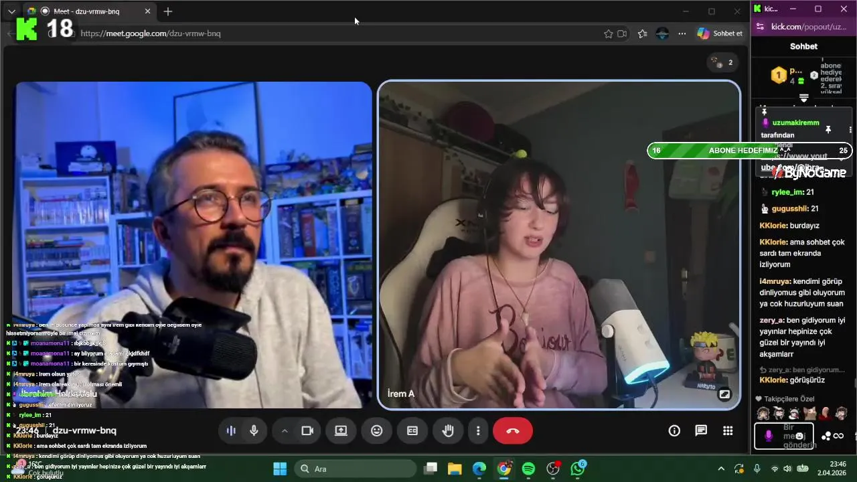
Task: Click the 'Bir mesaj gönderin' chat input
Action: click(x=784, y=436)
